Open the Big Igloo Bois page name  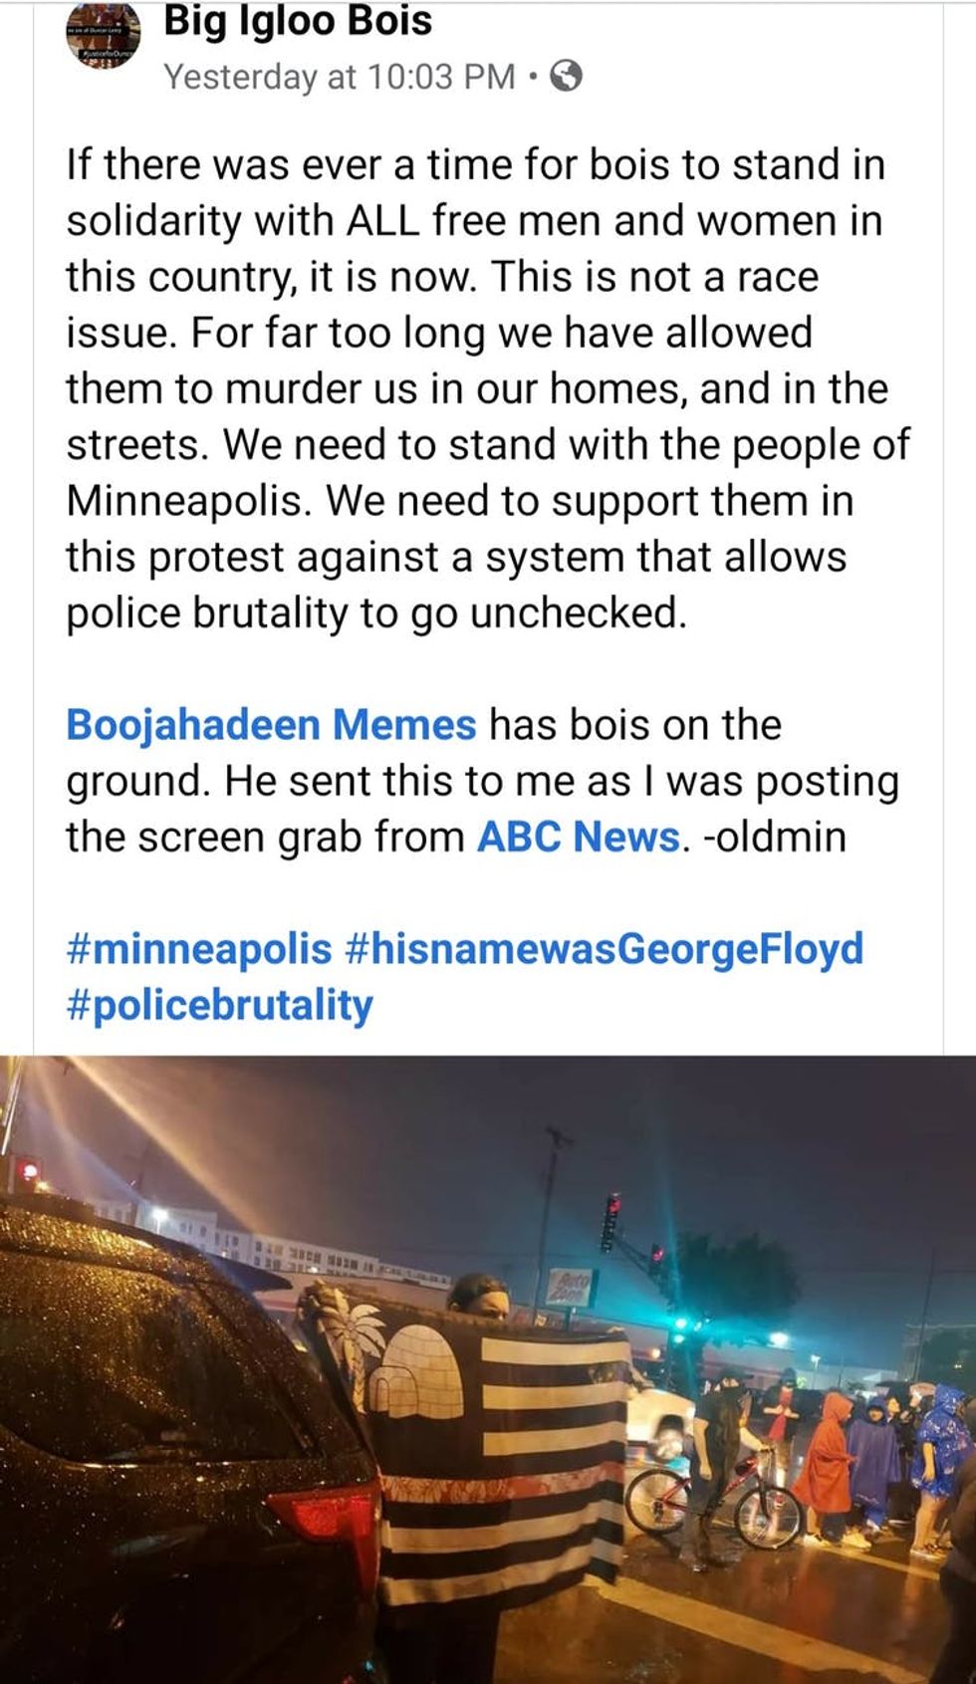(298, 21)
